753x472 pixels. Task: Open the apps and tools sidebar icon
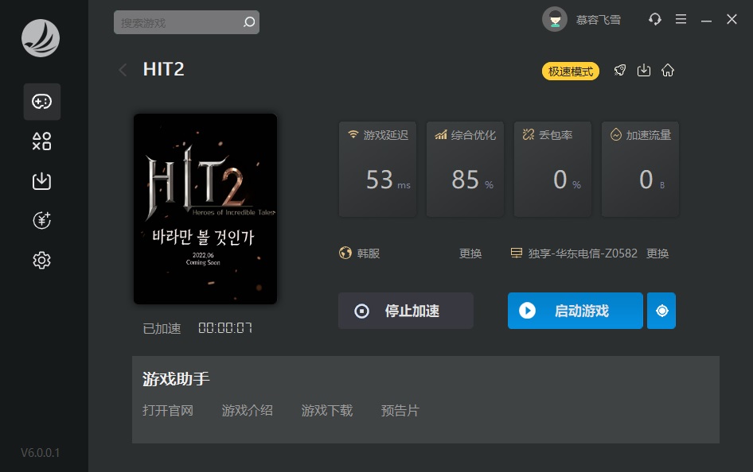41,141
